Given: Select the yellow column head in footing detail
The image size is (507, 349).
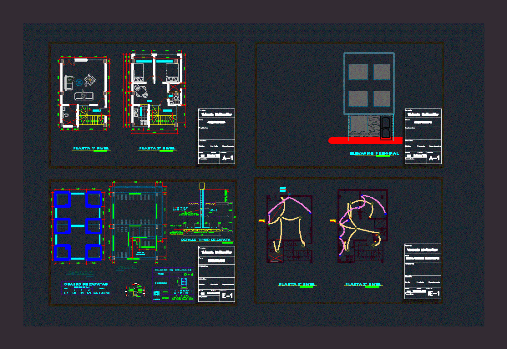Looking at the screenshot, I should [x=202, y=186].
